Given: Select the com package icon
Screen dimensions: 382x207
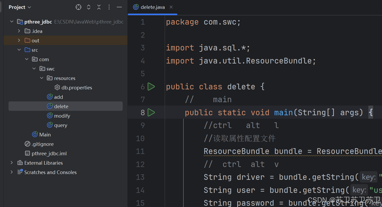Looking at the screenshot, I should pyautogui.click(x=35, y=59).
